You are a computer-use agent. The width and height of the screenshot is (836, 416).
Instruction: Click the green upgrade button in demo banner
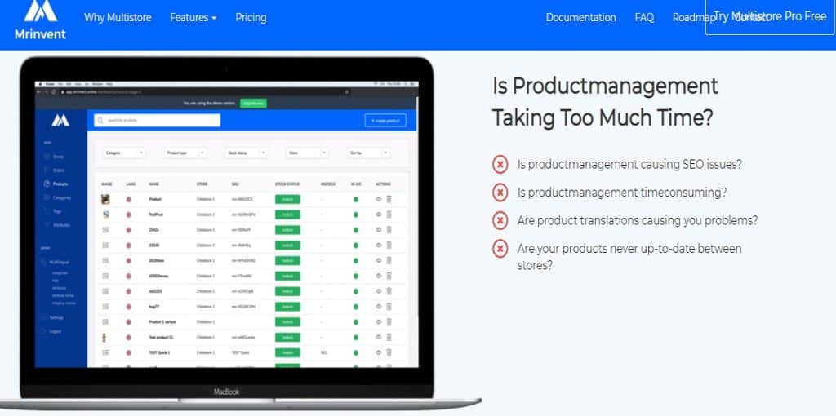click(253, 103)
